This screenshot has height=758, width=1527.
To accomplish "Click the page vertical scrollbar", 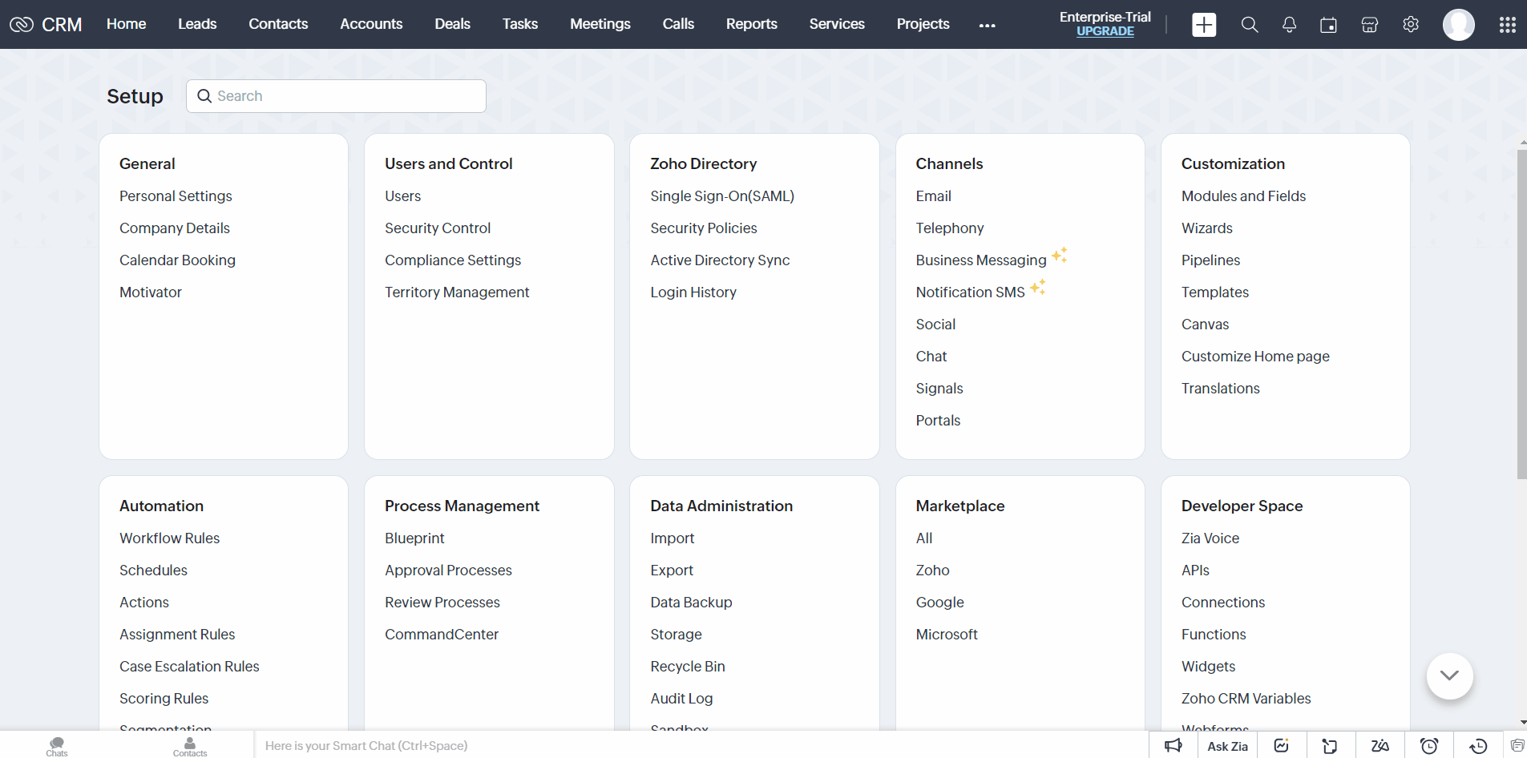I will coord(1521,314).
